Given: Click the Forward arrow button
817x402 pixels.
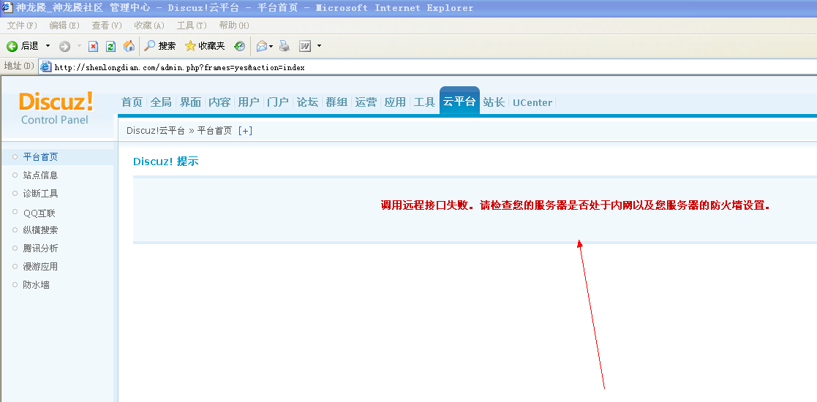Looking at the screenshot, I should coord(64,46).
